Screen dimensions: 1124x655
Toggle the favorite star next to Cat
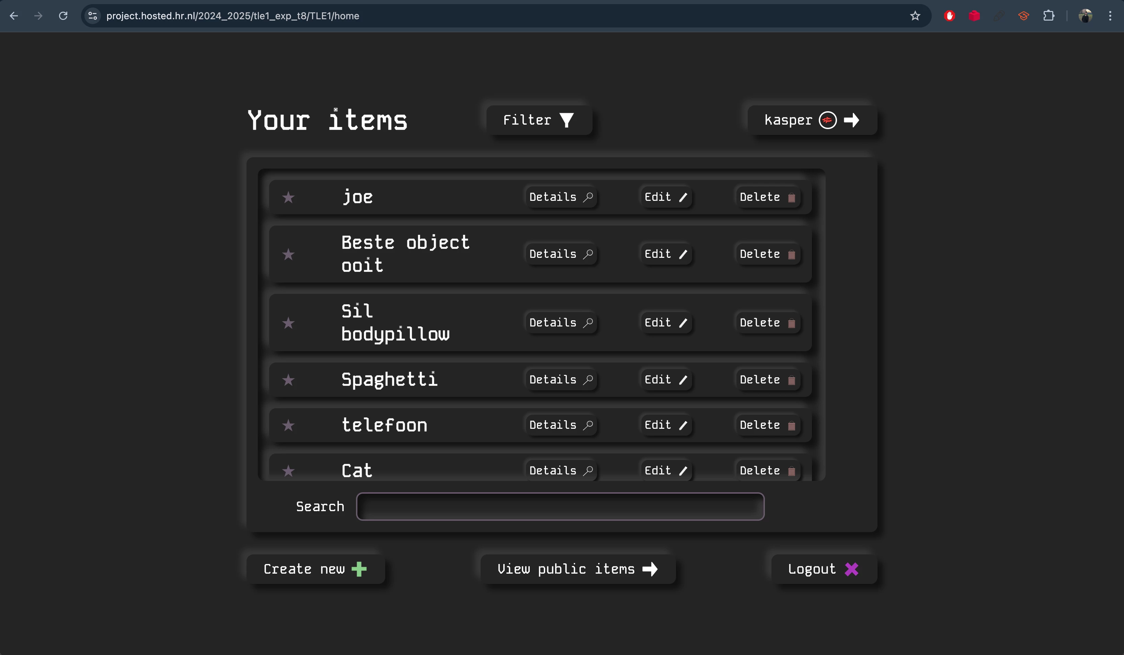pyautogui.click(x=289, y=471)
